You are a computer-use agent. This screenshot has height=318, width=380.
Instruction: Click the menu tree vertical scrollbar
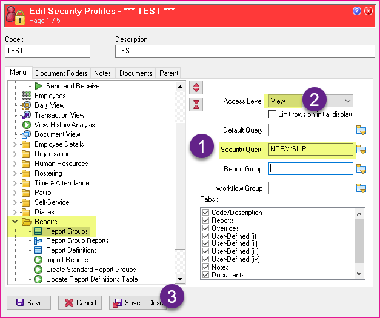pos(180,182)
